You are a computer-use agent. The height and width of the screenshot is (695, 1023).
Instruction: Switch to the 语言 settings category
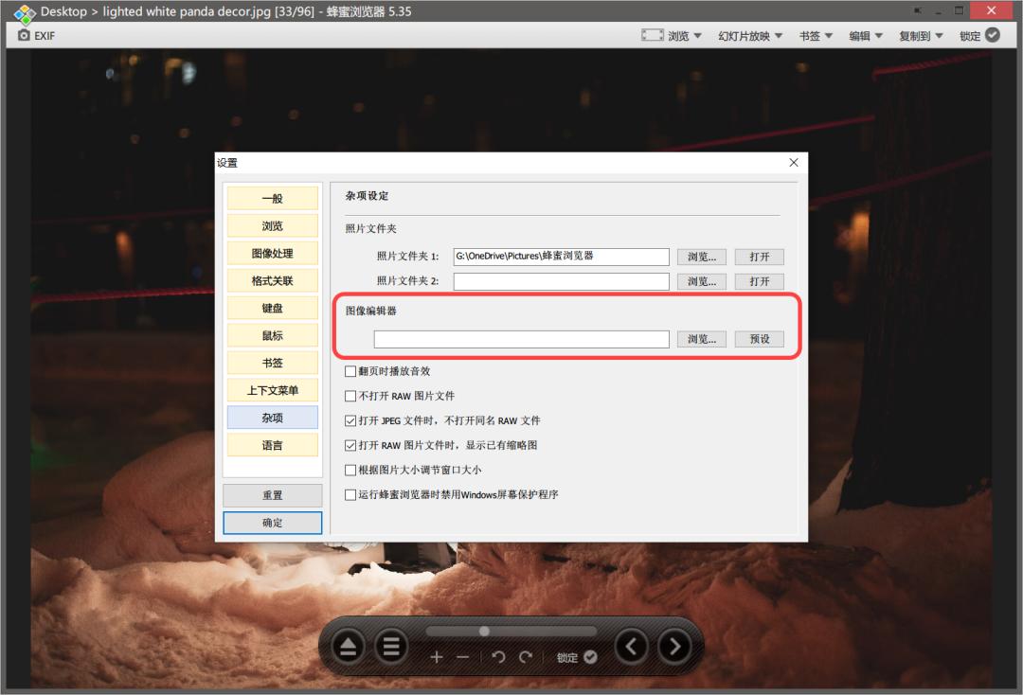click(x=273, y=444)
